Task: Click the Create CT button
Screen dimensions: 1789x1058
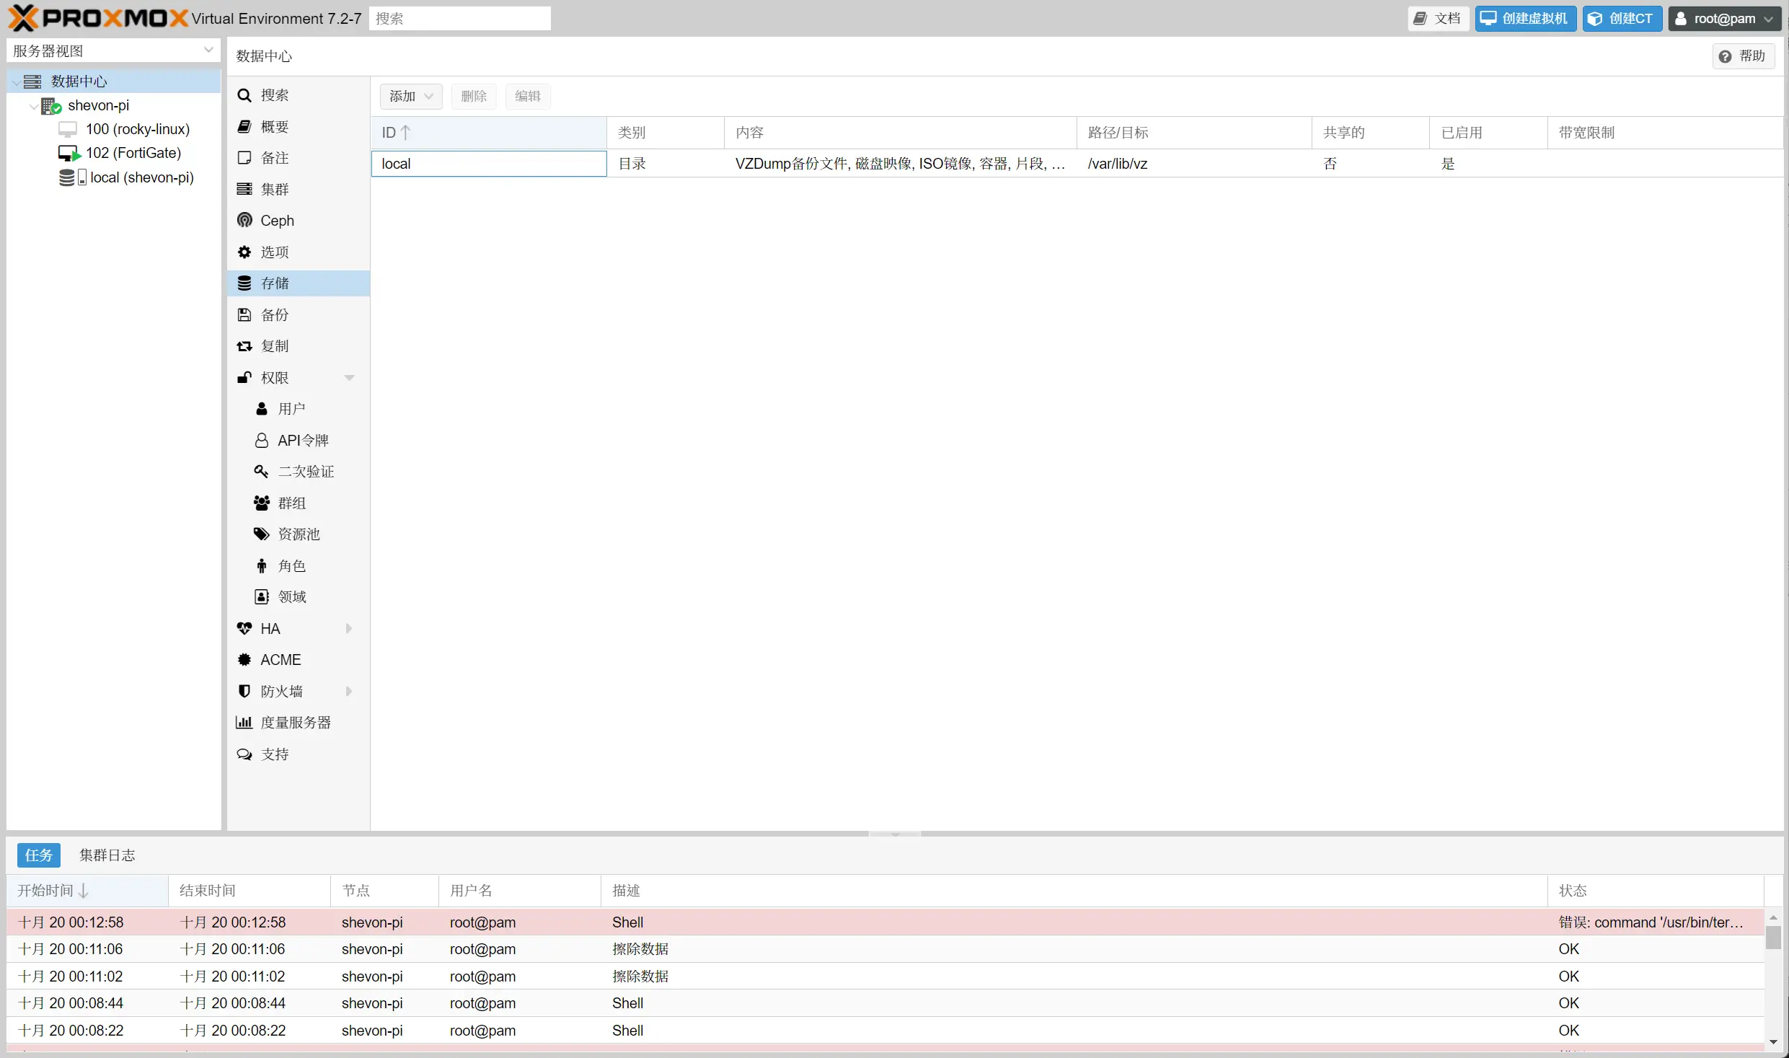Action: [x=1621, y=19]
